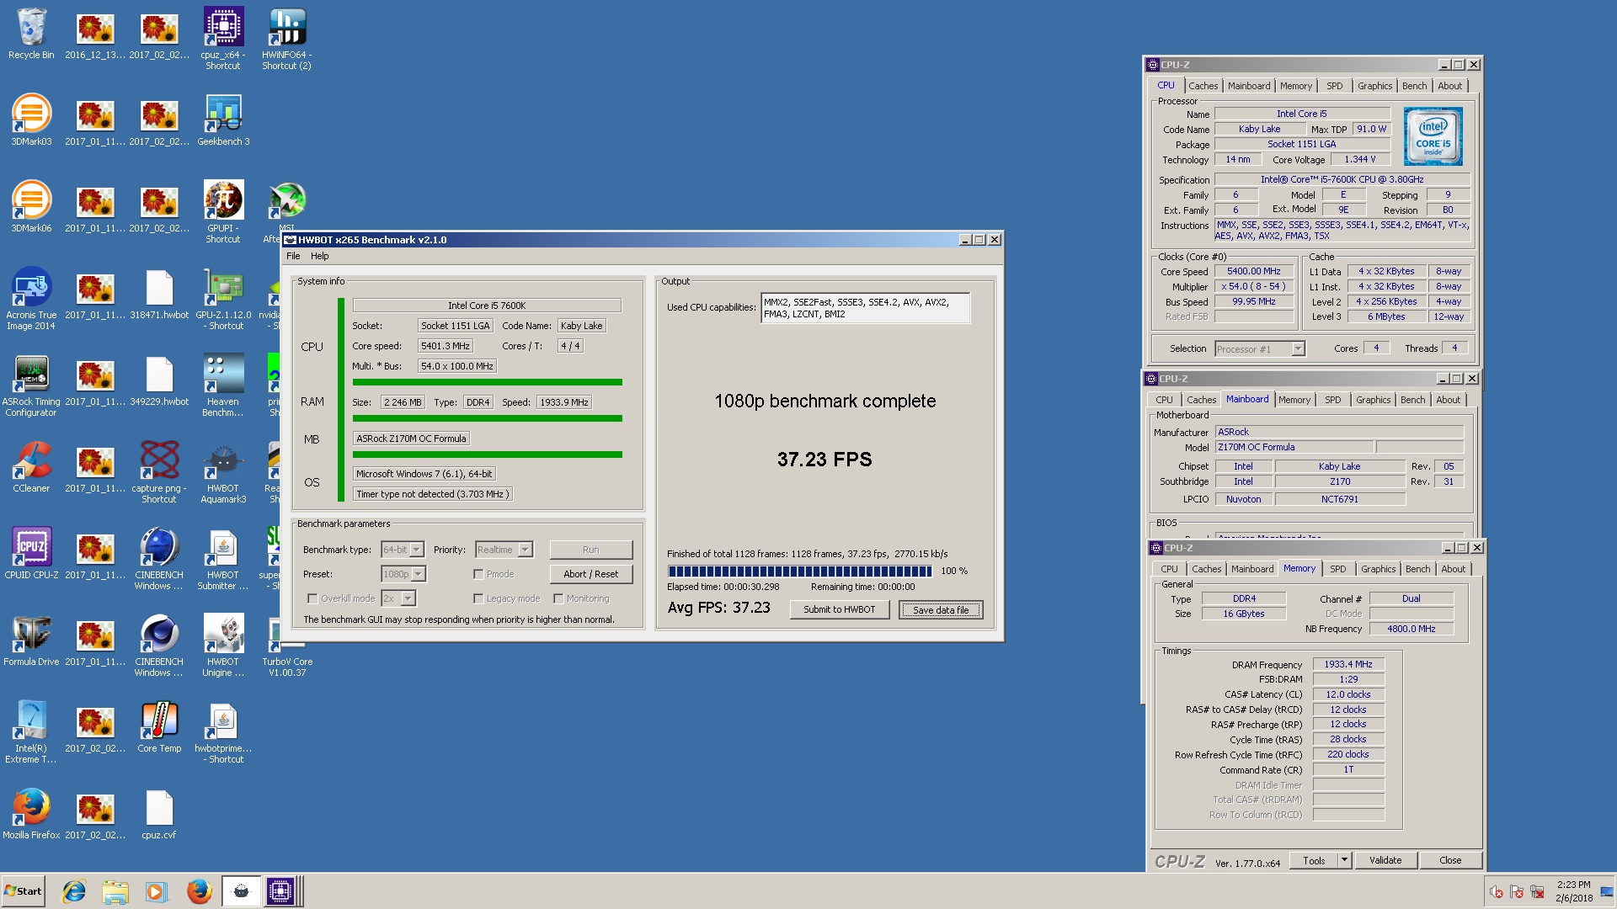Open the Formula Drive desktop icon
1617x909 pixels.
click(31, 640)
